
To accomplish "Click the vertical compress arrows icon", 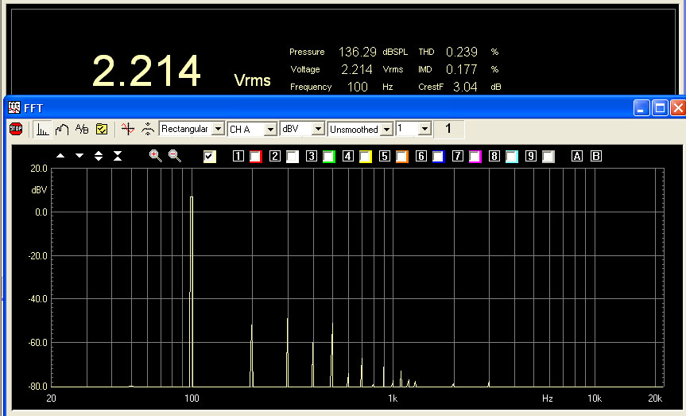I will [118, 156].
